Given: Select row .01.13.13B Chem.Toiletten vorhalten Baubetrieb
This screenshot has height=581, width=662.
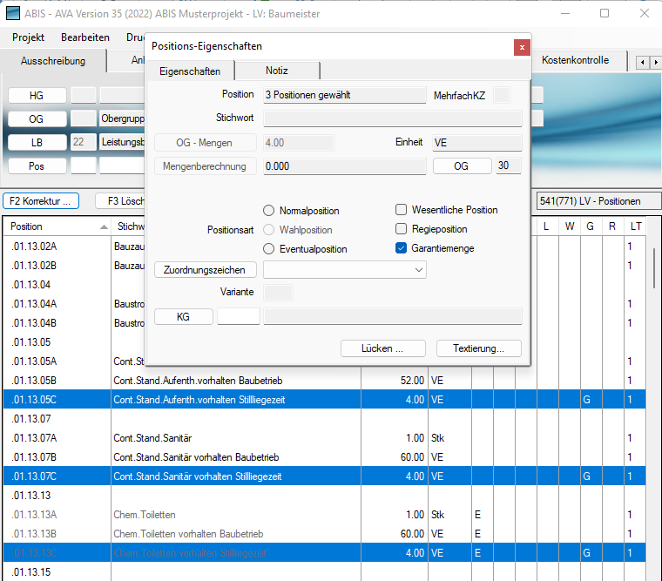Looking at the screenshot, I should [324, 534].
